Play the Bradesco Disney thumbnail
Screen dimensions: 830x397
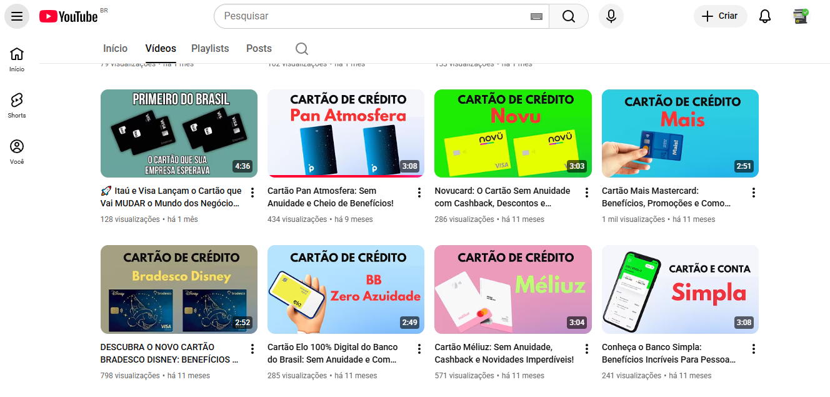[x=179, y=289]
